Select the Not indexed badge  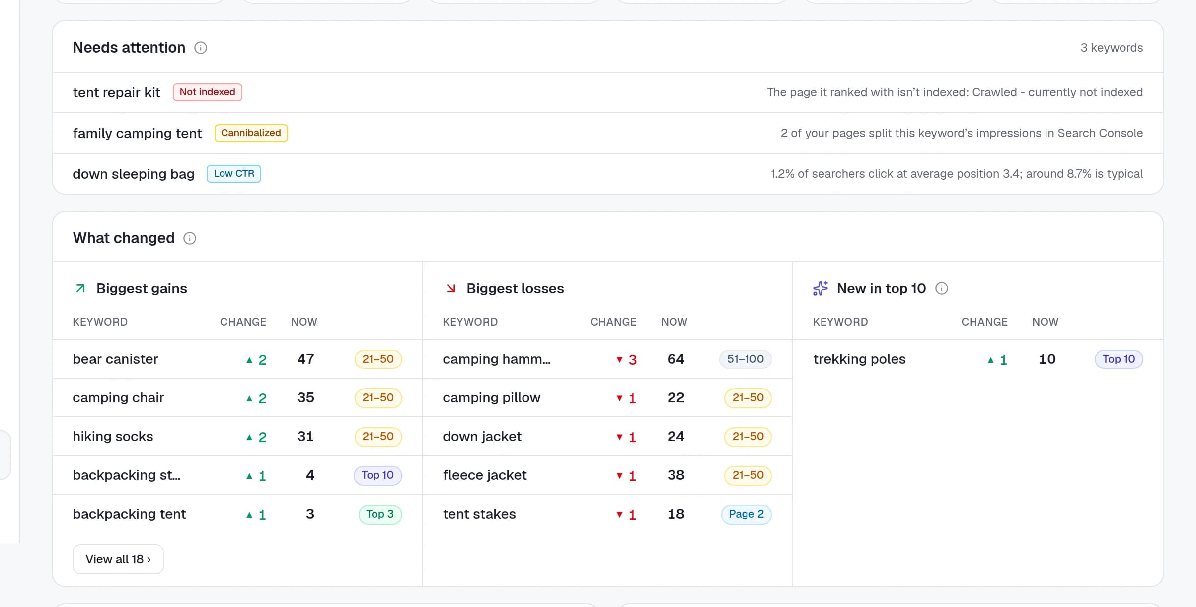click(208, 92)
